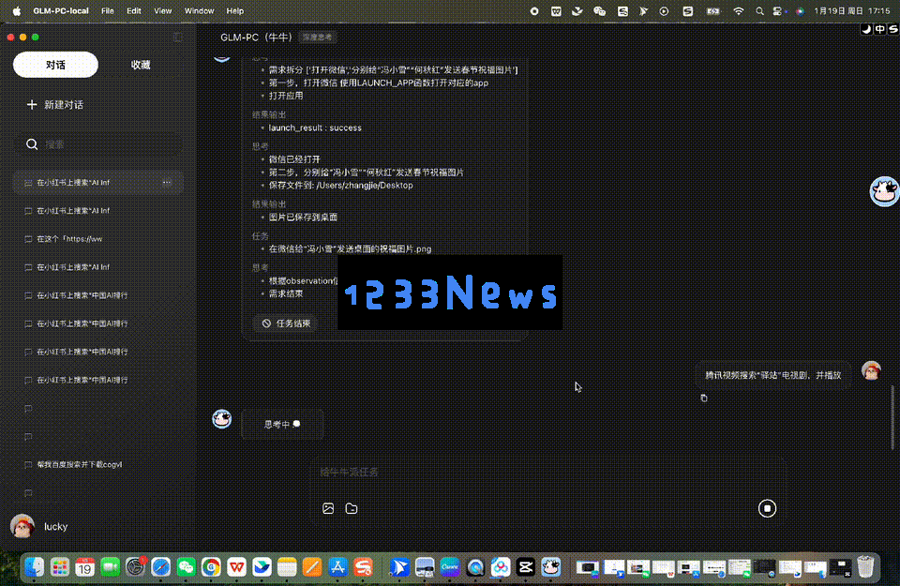
Task: Open the File menu
Action: [107, 11]
